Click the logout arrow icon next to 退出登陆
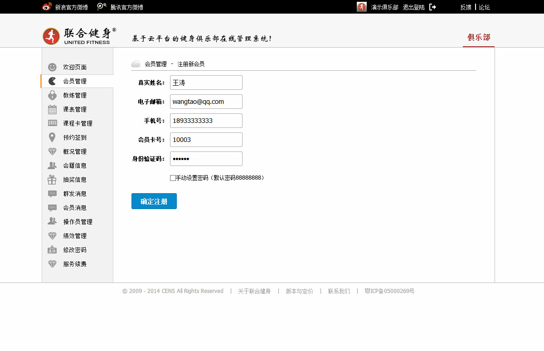544x351 pixels. point(432,7)
